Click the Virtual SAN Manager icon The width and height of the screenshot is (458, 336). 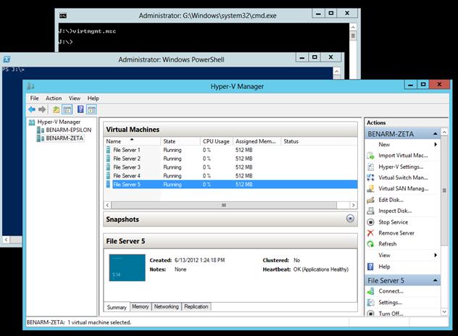click(x=370, y=188)
